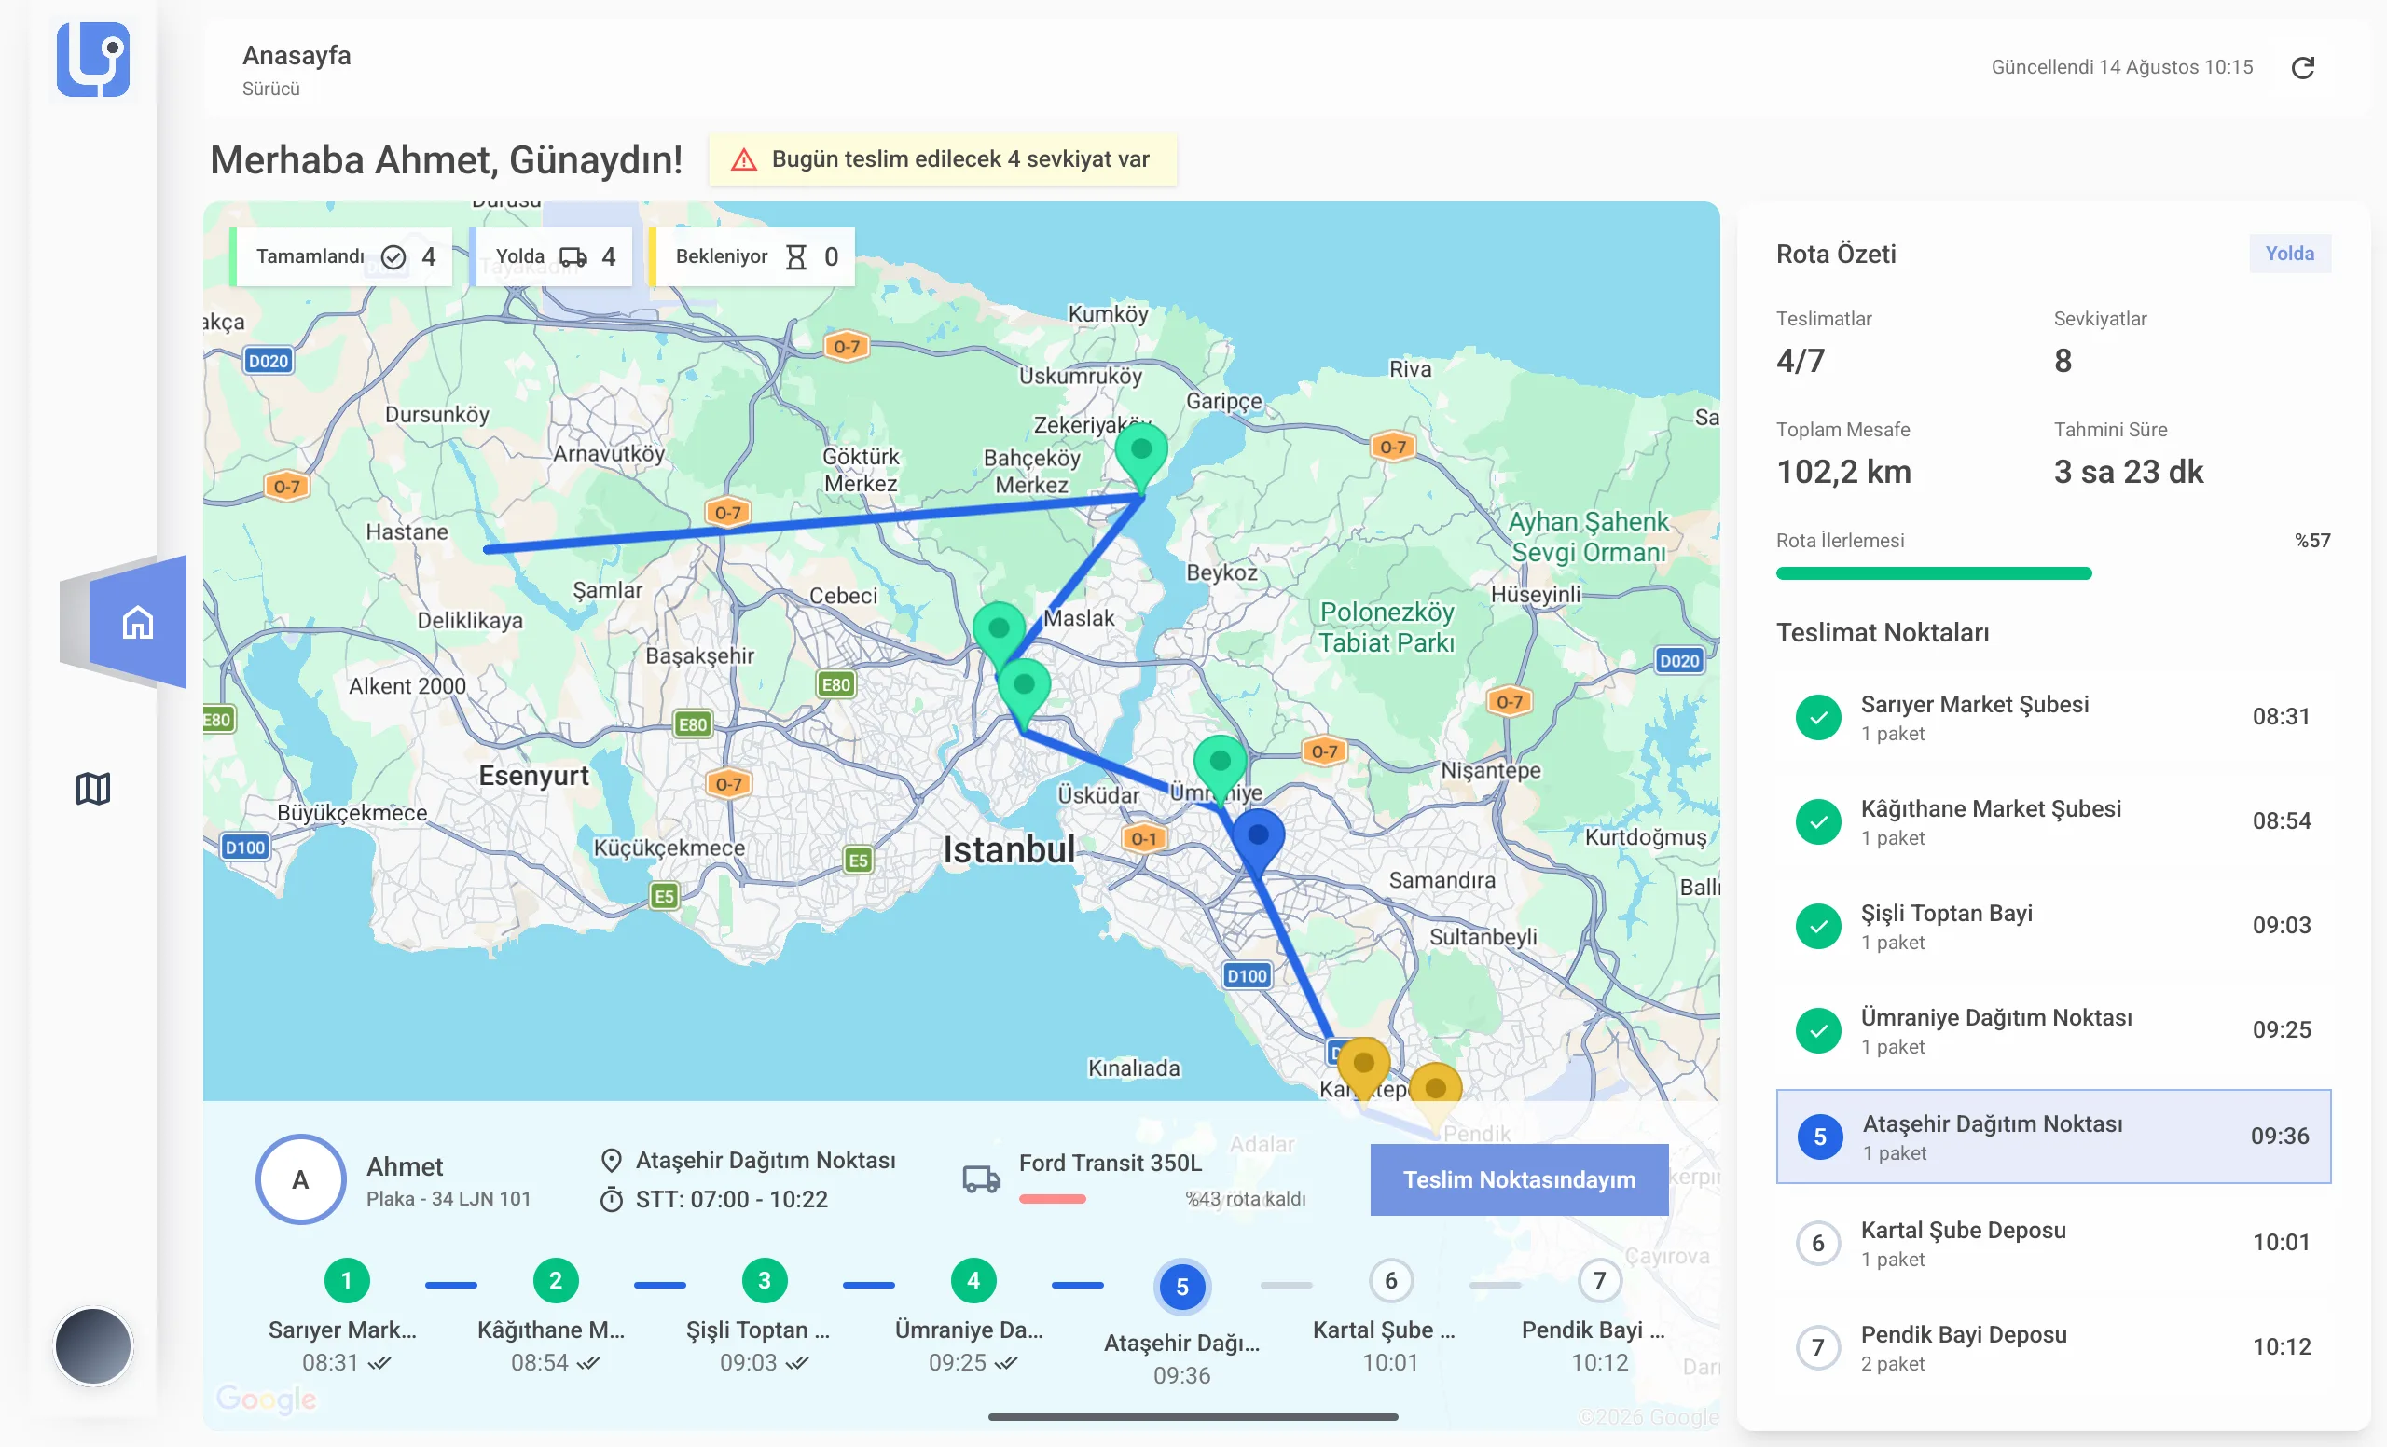This screenshot has height=1447, width=2387.
Task: Click the Plaka - 34 LJN 101 text
Action: (448, 1199)
